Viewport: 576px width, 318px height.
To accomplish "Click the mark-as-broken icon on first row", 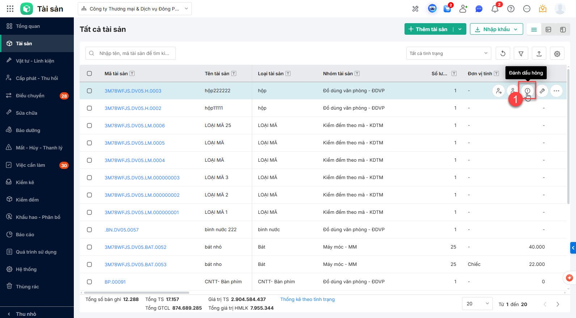I will click(x=527, y=91).
